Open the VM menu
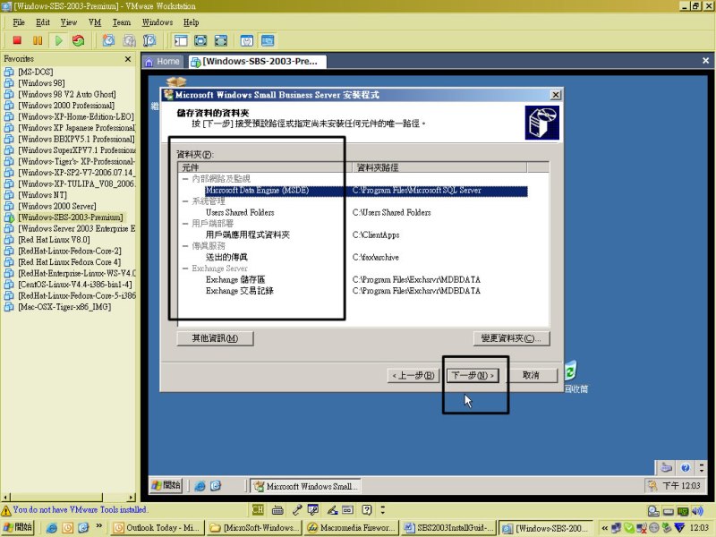Image resolution: width=716 pixels, height=537 pixels. (x=95, y=22)
